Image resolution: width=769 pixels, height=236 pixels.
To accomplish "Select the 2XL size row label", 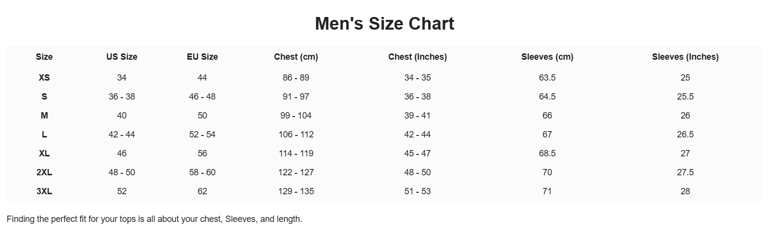I will (x=44, y=172).
